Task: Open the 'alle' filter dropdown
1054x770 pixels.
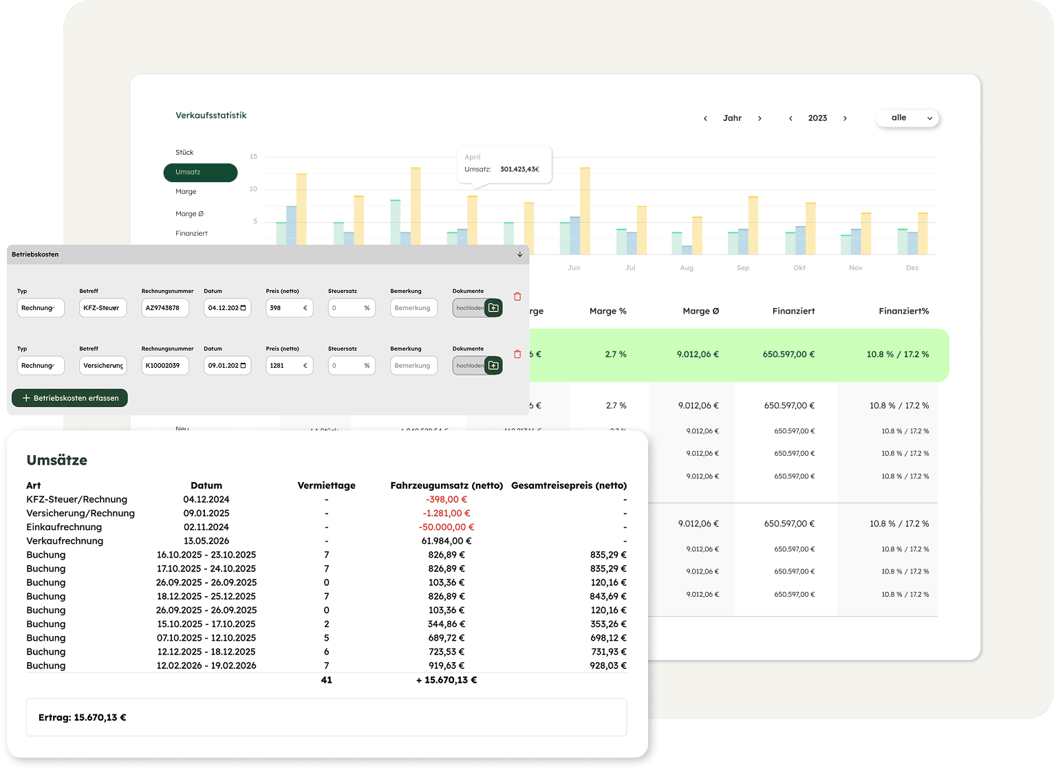Action: pyautogui.click(x=907, y=118)
